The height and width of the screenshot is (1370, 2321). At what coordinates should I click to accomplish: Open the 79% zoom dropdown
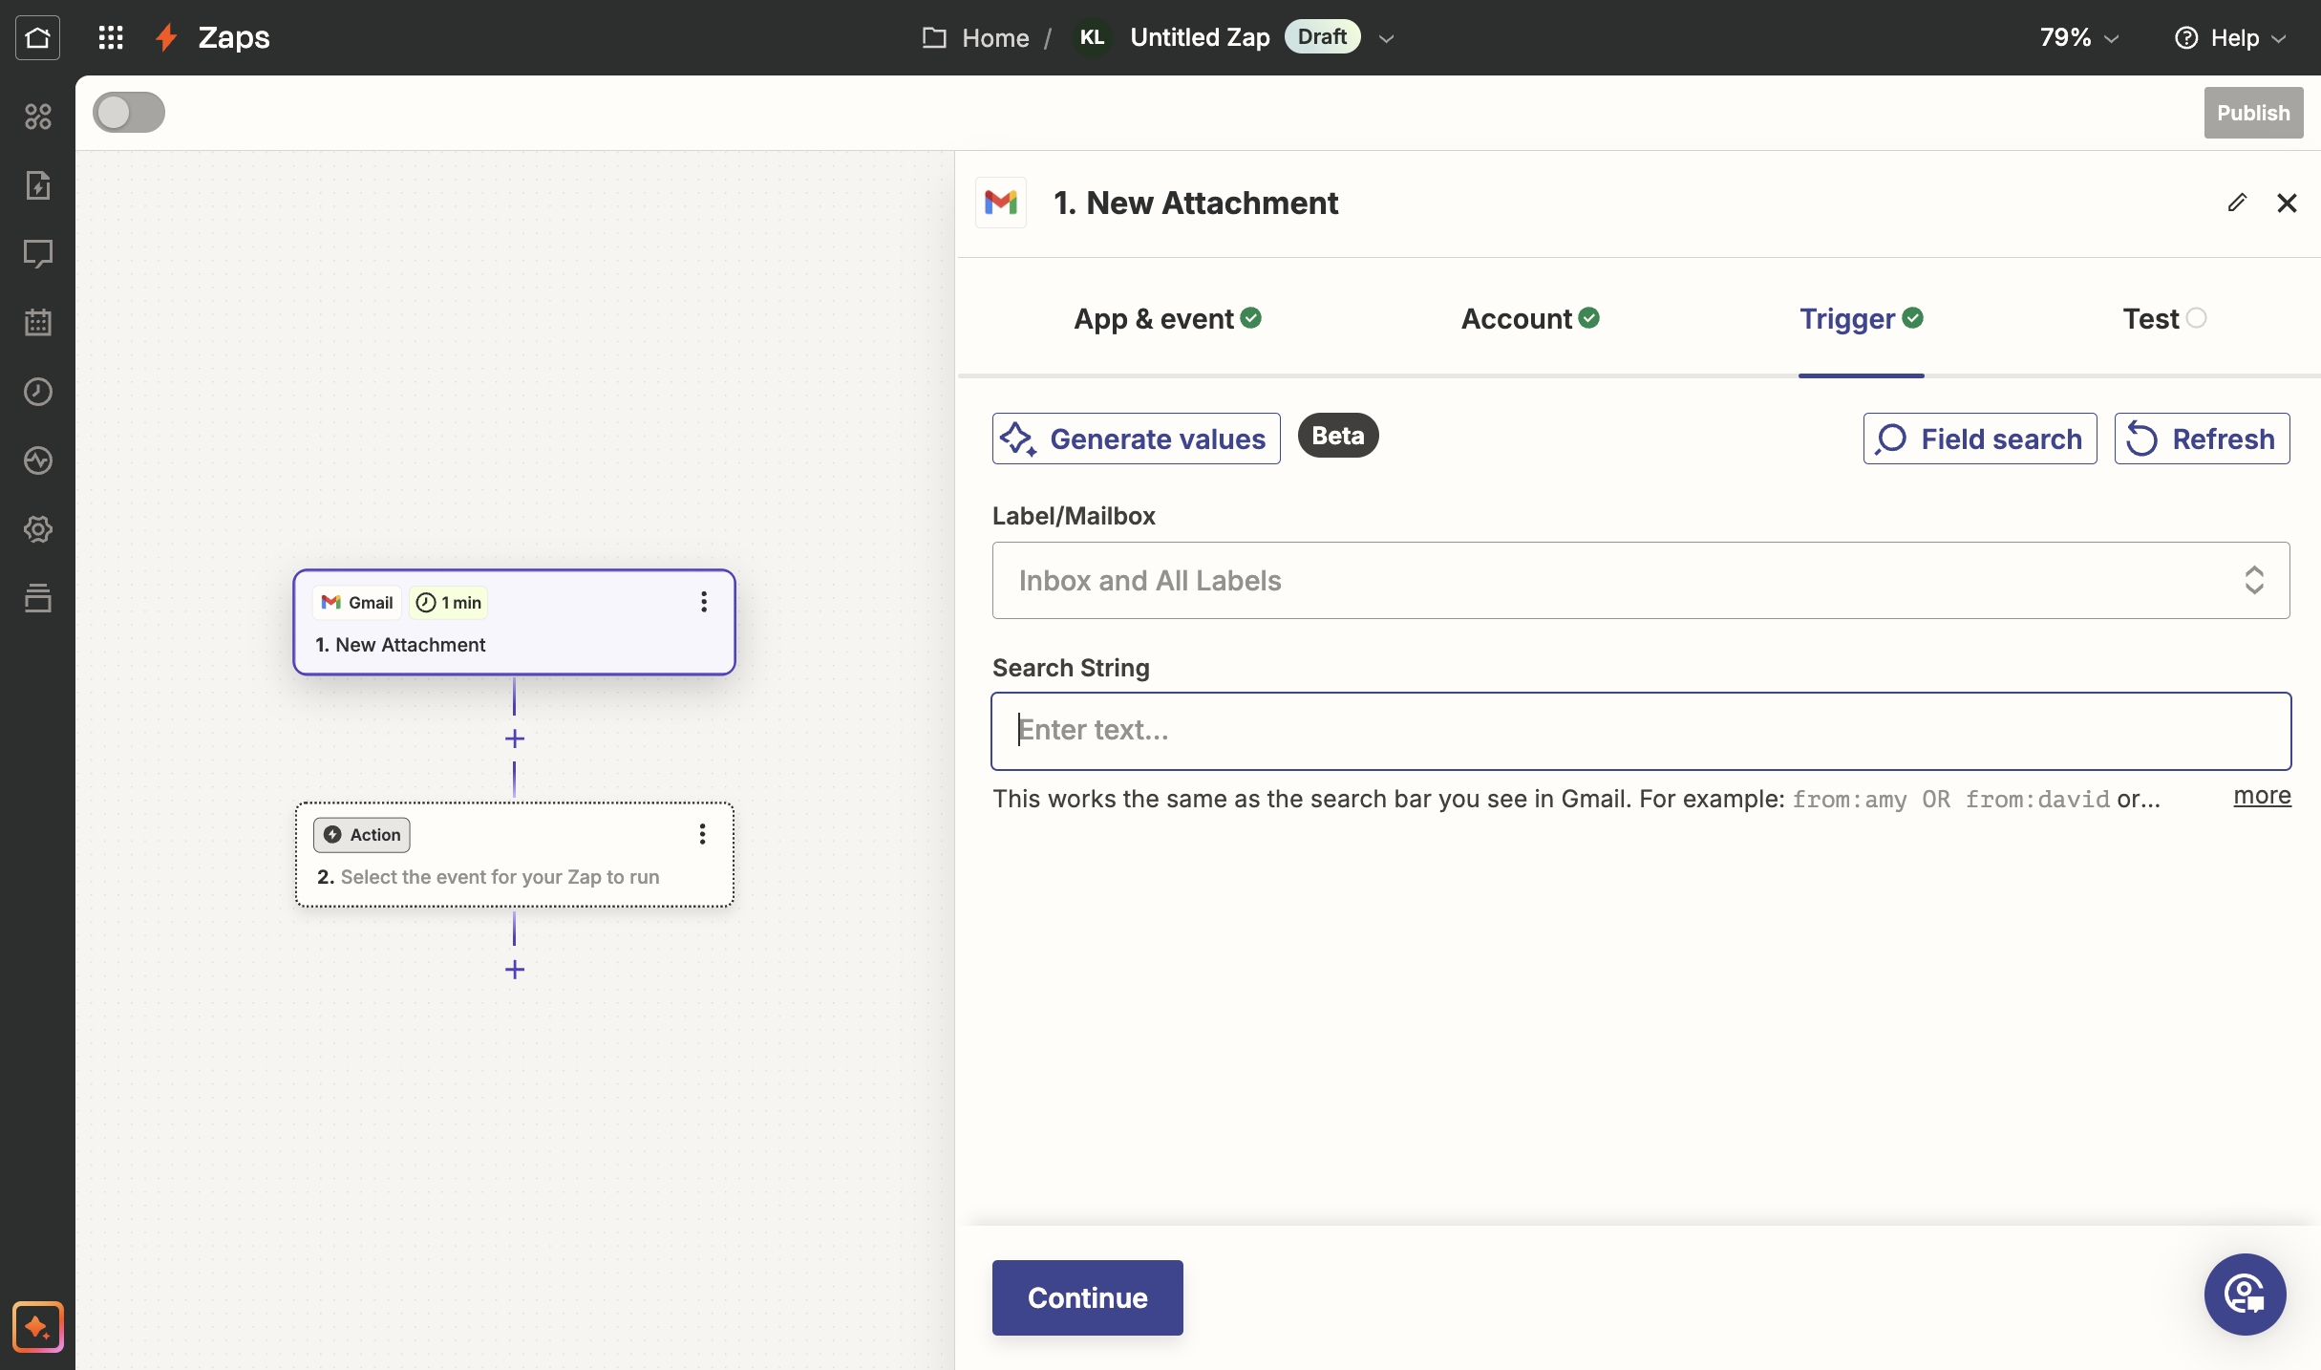point(2079,37)
